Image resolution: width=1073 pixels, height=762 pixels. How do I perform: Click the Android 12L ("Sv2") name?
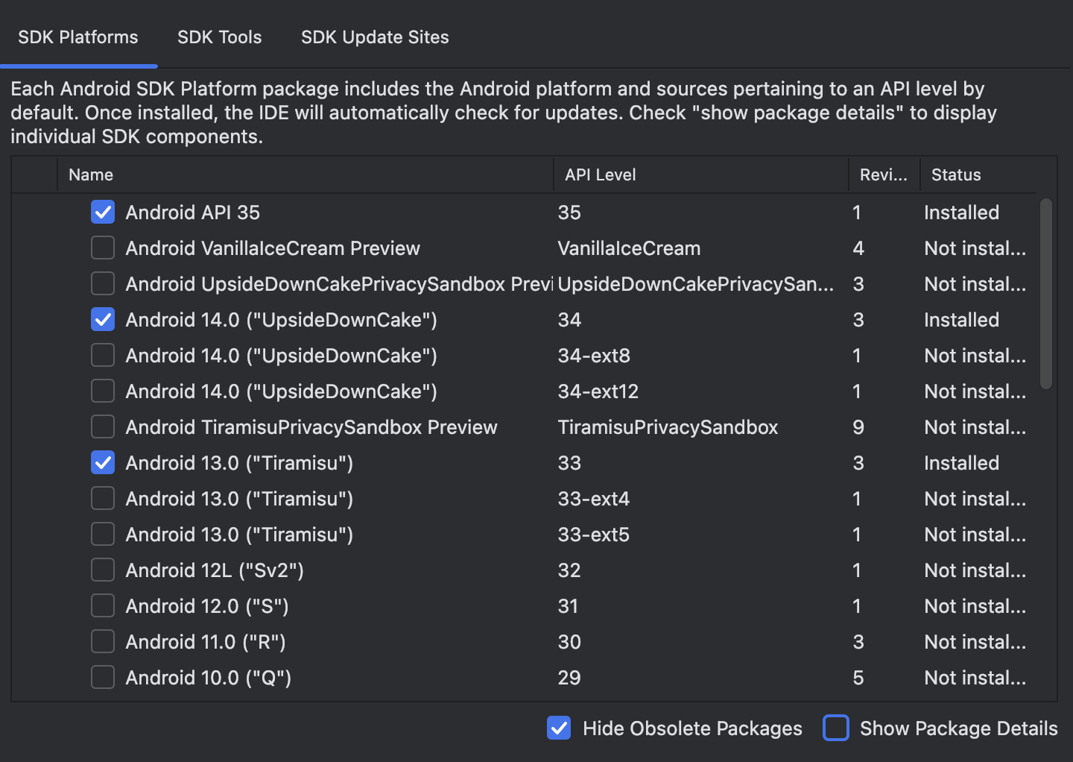[215, 570]
